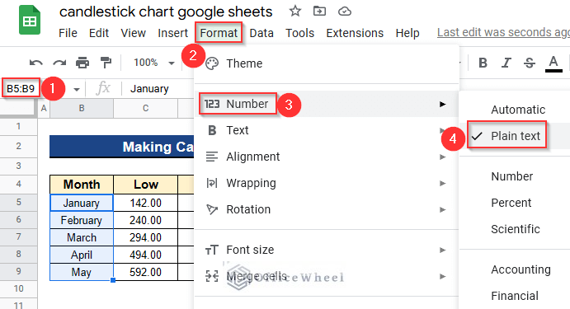The height and width of the screenshot is (309, 570).
Task: Check the cloud save status icon
Action: pyautogui.click(x=344, y=12)
